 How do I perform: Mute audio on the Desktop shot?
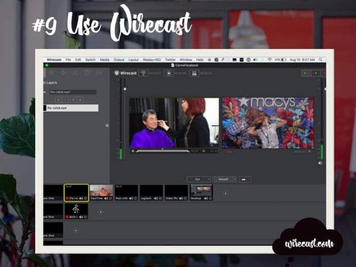pyautogui.click(x=206, y=198)
